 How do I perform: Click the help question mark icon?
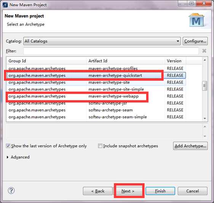coord(11,190)
